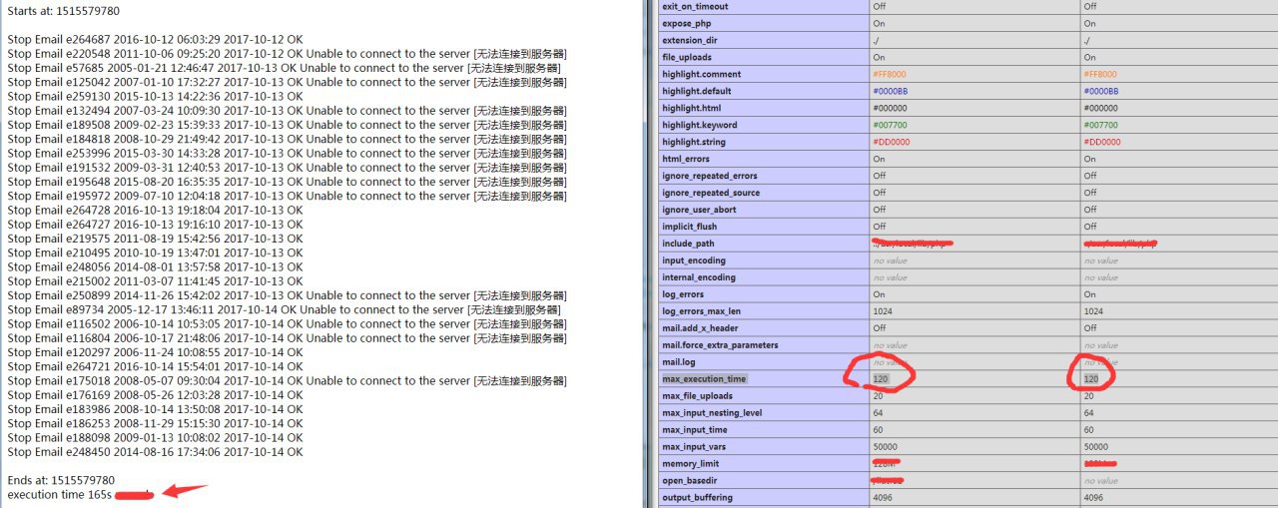The width and height of the screenshot is (1278, 508).
Task: Select the Stop Email e183986 log line
Action: pos(155,409)
